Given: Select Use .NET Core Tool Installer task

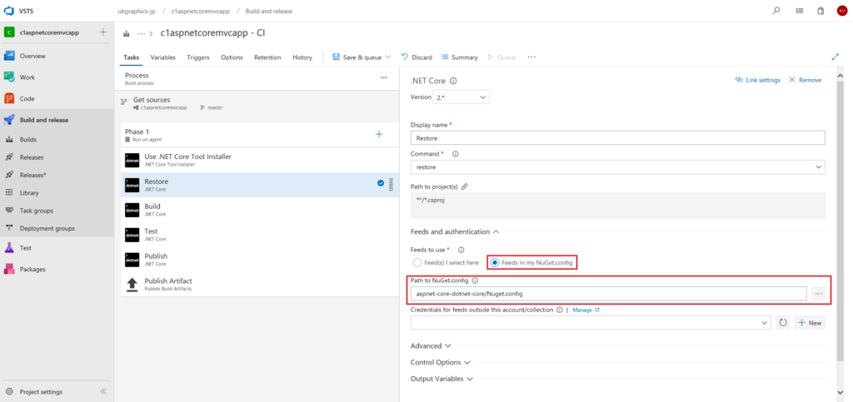Looking at the screenshot, I should [260, 161].
